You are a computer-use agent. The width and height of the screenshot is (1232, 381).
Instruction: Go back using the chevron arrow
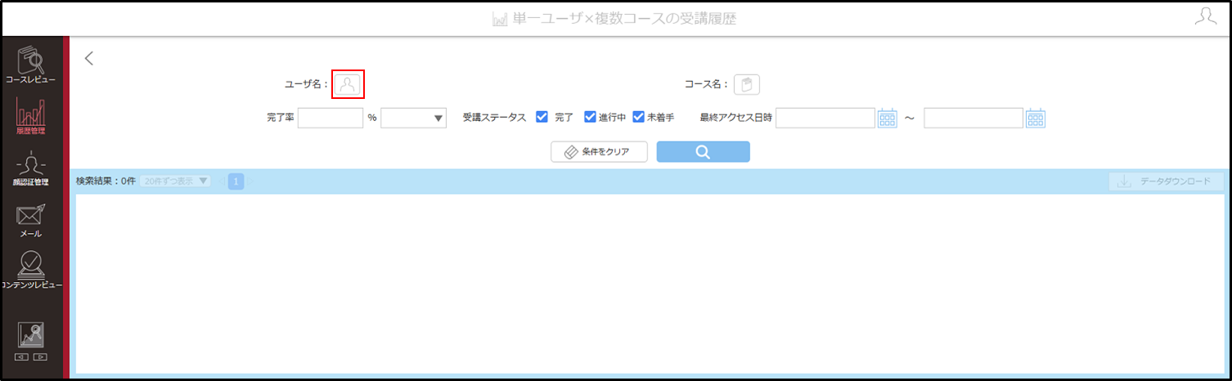click(89, 58)
